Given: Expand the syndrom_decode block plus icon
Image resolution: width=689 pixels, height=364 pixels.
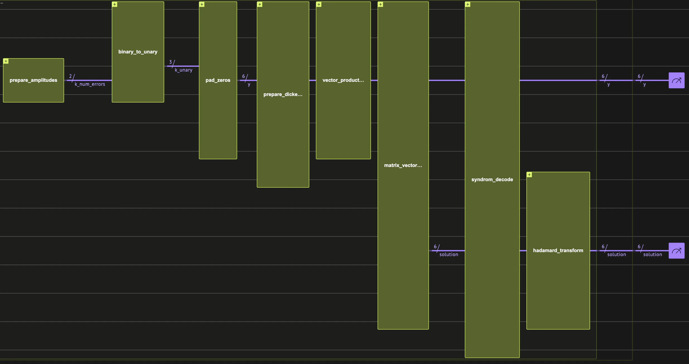Looking at the screenshot, I should click(x=468, y=4).
